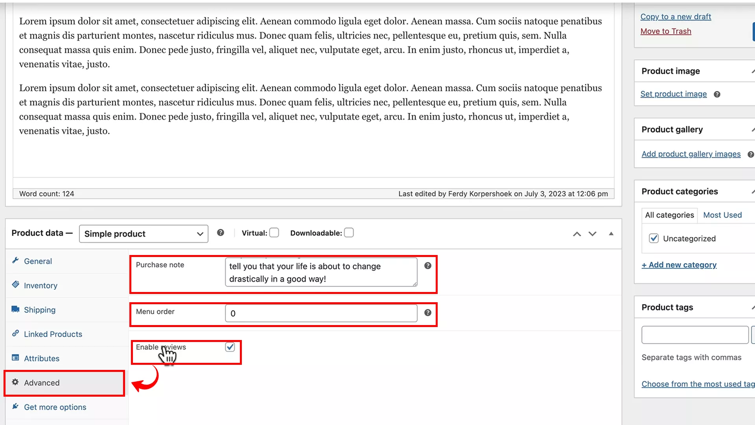Click help icon beside product type dropdown
This screenshot has height=425, width=755.
[221, 233]
